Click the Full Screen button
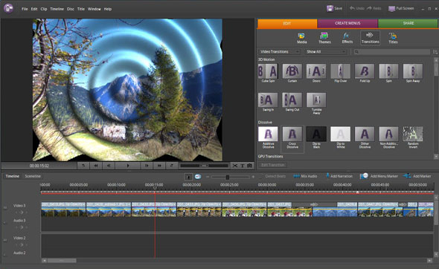 (401, 8)
